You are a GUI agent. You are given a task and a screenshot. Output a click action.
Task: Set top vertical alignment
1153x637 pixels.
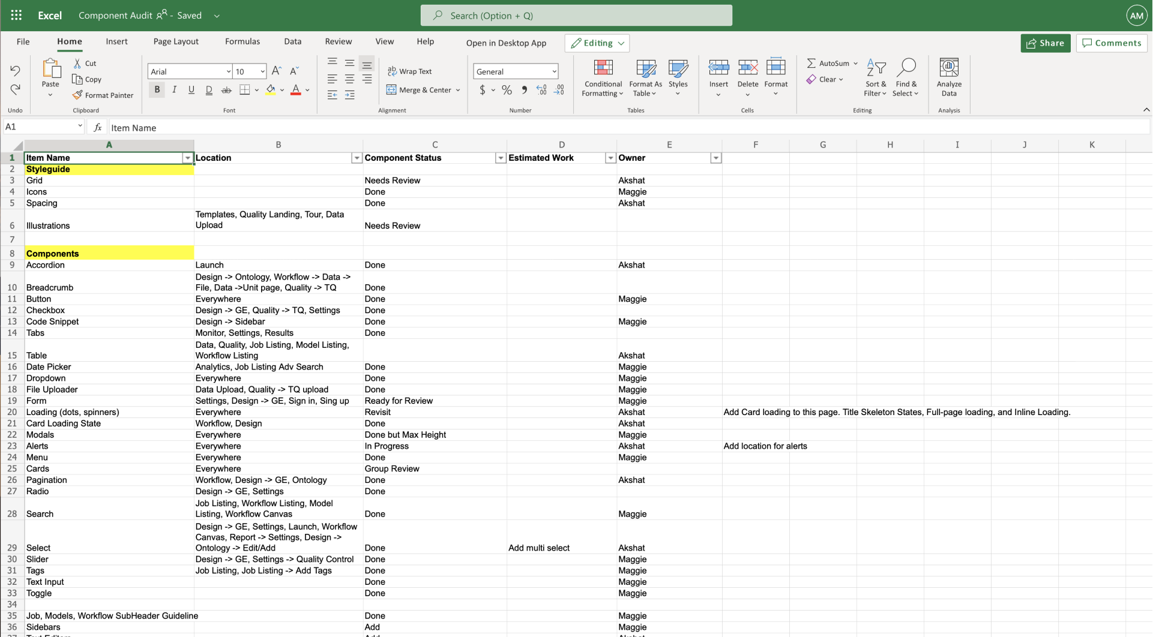point(332,62)
